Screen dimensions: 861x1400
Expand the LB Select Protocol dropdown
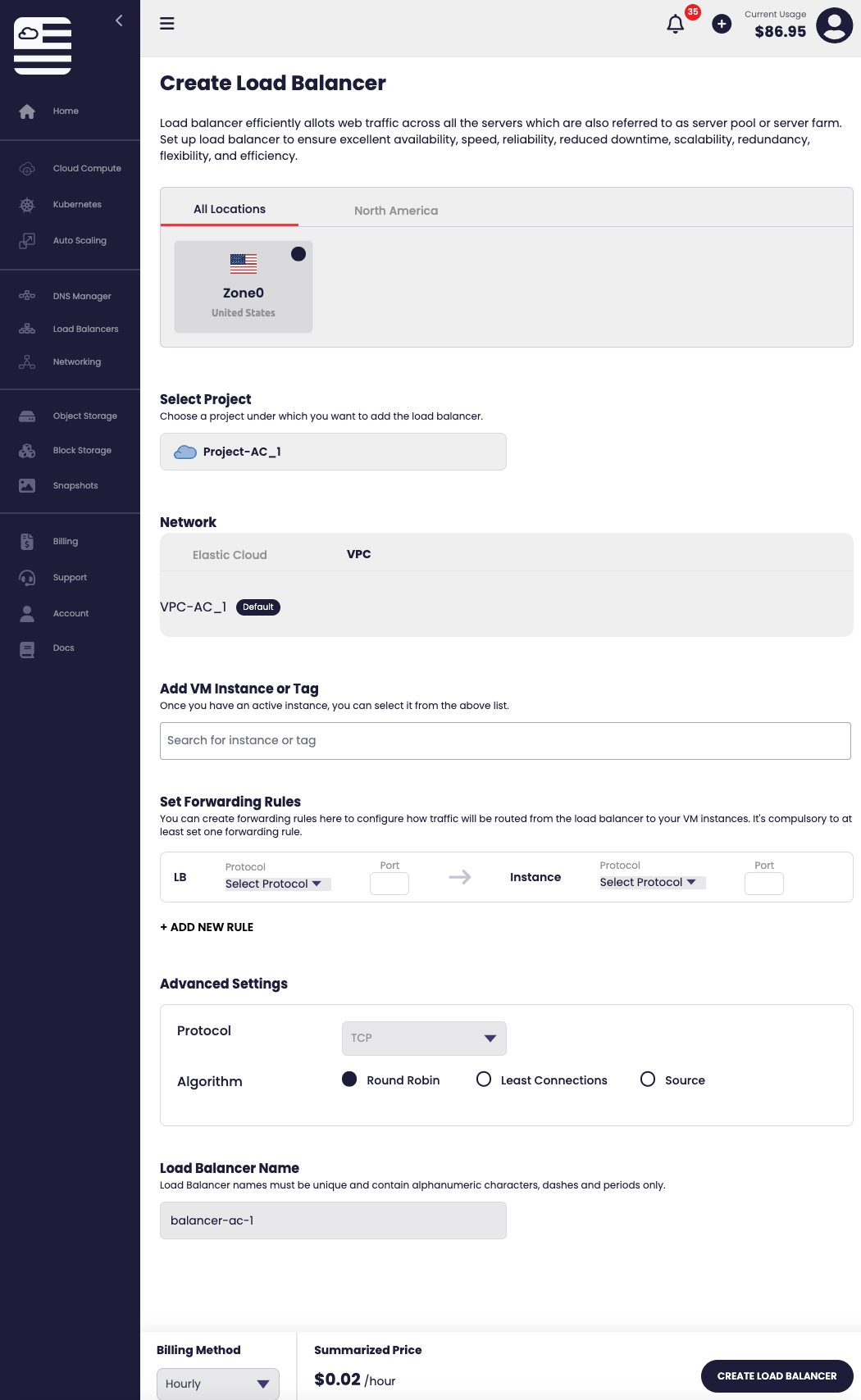pyautogui.click(x=276, y=884)
